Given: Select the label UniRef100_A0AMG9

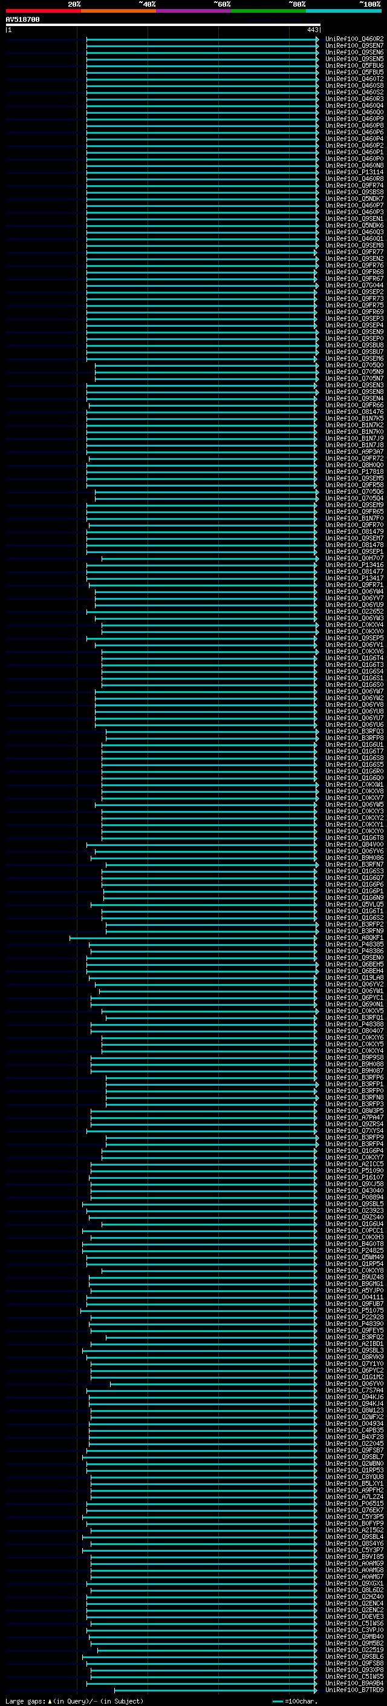Looking at the screenshot, I should [x=354, y=1563].
